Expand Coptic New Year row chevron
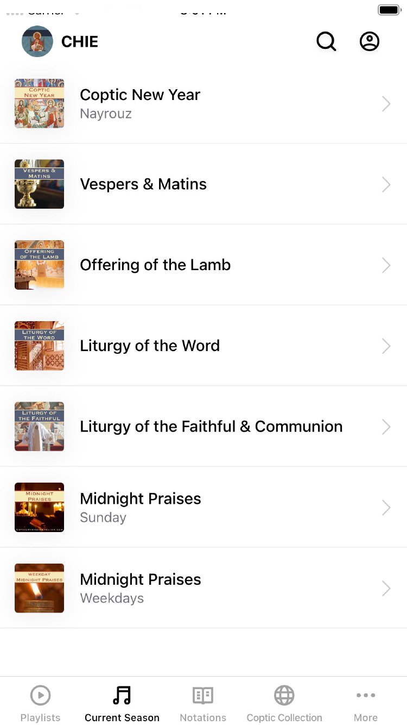This screenshot has height=725, width=407. coord(386,104)
